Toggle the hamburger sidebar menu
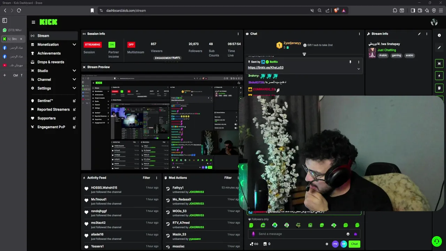446x251 pixels. [x=33, y=22]
